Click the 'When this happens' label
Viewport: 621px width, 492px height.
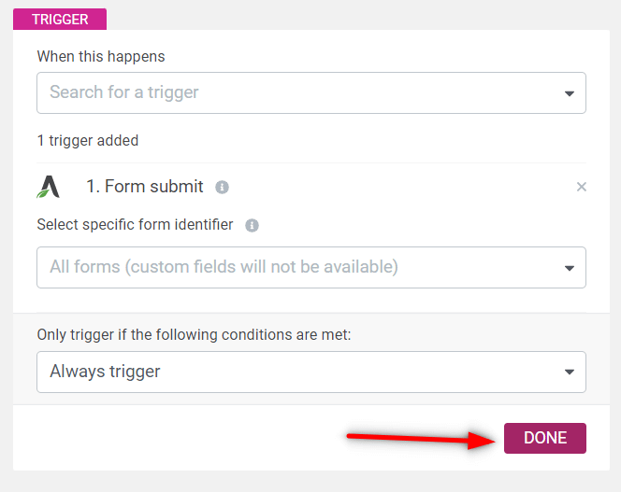pyautogui.click(x=101, y=56)
